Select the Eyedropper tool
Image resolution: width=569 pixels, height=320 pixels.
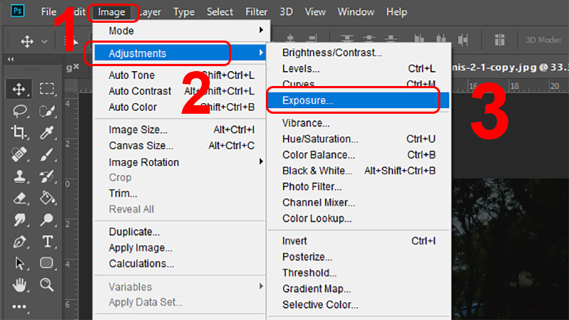click(47, 132)
